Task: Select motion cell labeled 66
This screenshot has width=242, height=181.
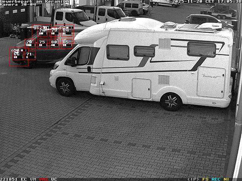Action: (x=17, y=55)
